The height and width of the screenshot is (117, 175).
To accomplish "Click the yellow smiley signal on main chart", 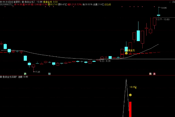I will point(126,53).
